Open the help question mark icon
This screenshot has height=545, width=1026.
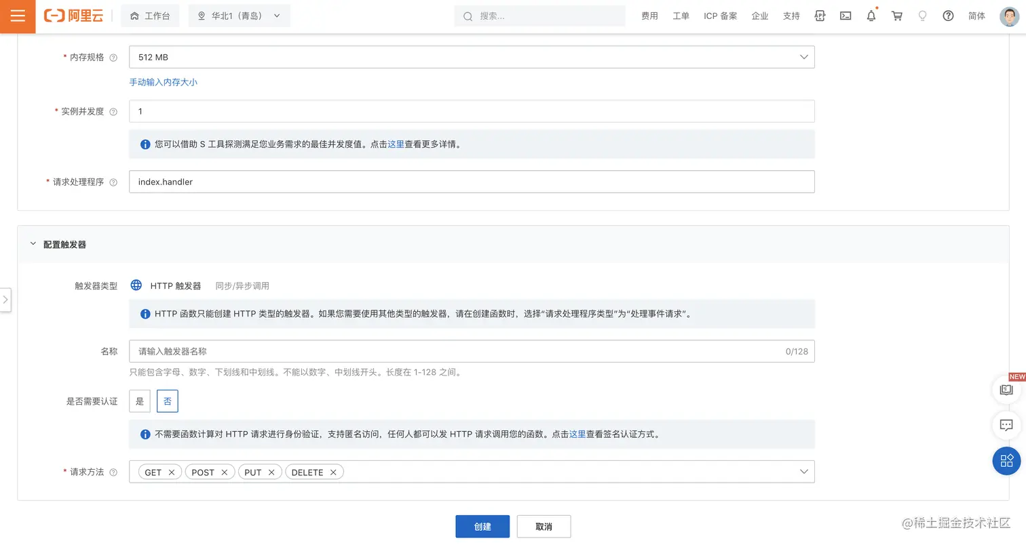(949, 16)
